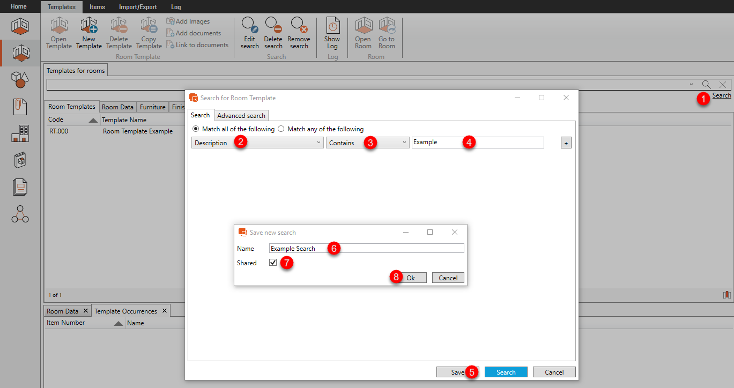This screenshot has width=734, height=388.
Task: Click the network diagram icon in sidebar
Action: 20,214
